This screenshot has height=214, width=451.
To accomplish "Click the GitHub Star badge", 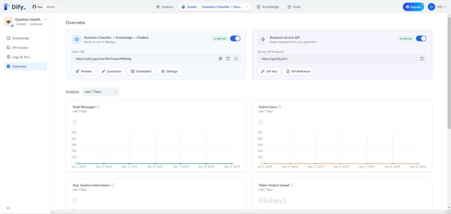I will 44,7.
